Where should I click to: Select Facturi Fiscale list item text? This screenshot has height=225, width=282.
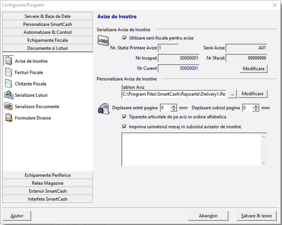[x=29, y=72]
